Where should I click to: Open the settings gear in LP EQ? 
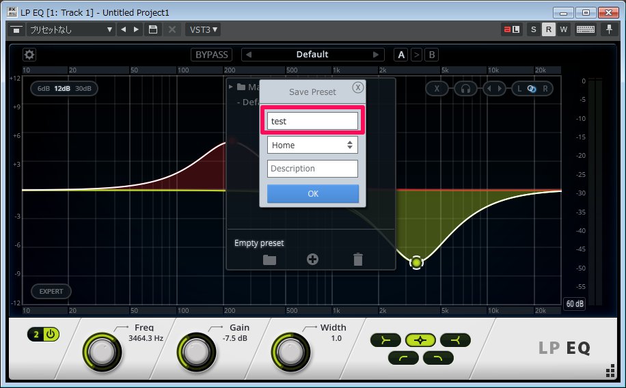(29, 55)
